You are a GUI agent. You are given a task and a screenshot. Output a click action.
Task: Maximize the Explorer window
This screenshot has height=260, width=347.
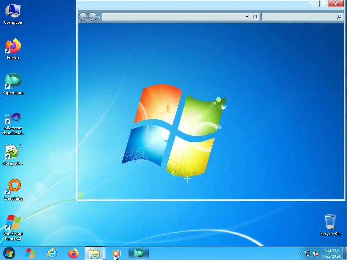[324, 4]
